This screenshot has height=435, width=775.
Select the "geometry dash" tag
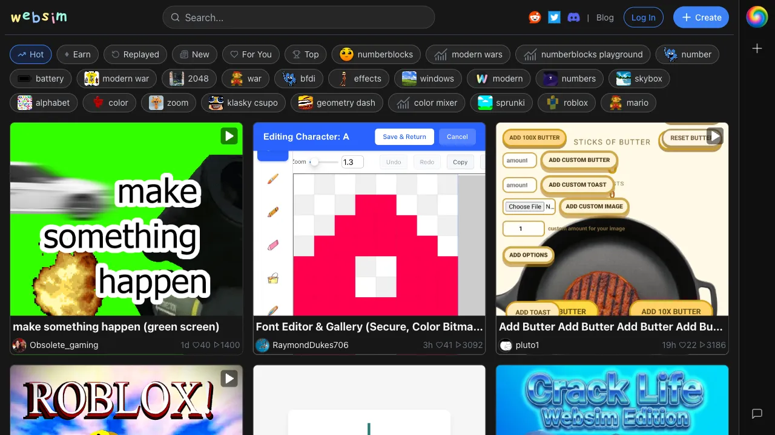pyautogui.click(x=337, y=103)
